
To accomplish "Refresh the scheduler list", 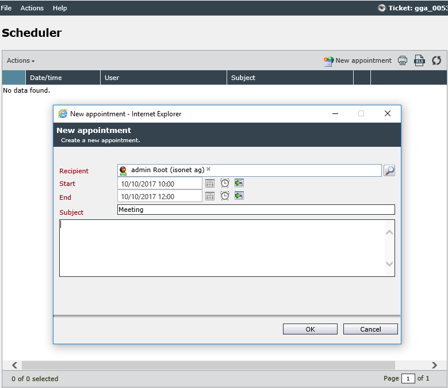I will (436, 60).
